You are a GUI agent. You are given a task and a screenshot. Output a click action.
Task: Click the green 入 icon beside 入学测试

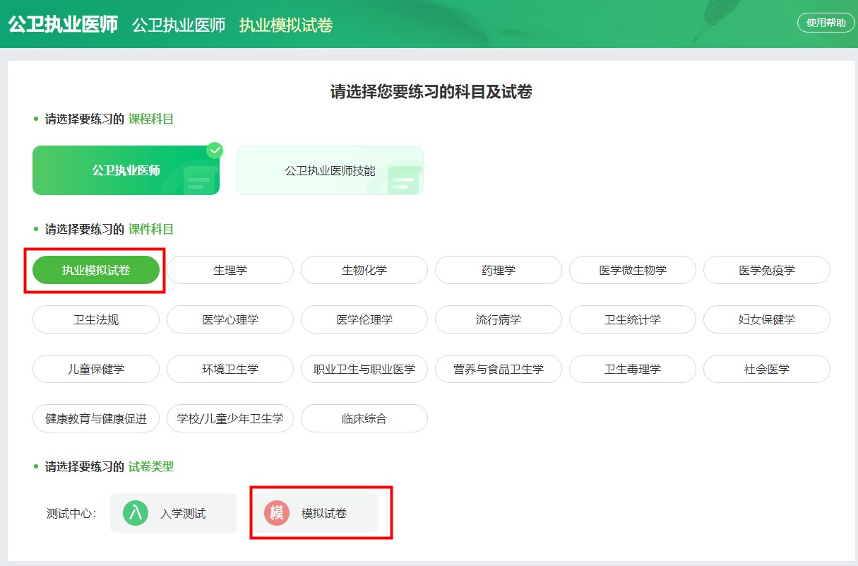[x=136, y=513]
